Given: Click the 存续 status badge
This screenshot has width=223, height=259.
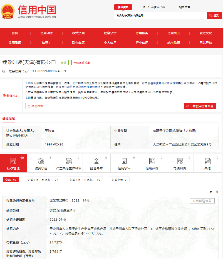Looking at the screenshot, I should click(63, 63).
